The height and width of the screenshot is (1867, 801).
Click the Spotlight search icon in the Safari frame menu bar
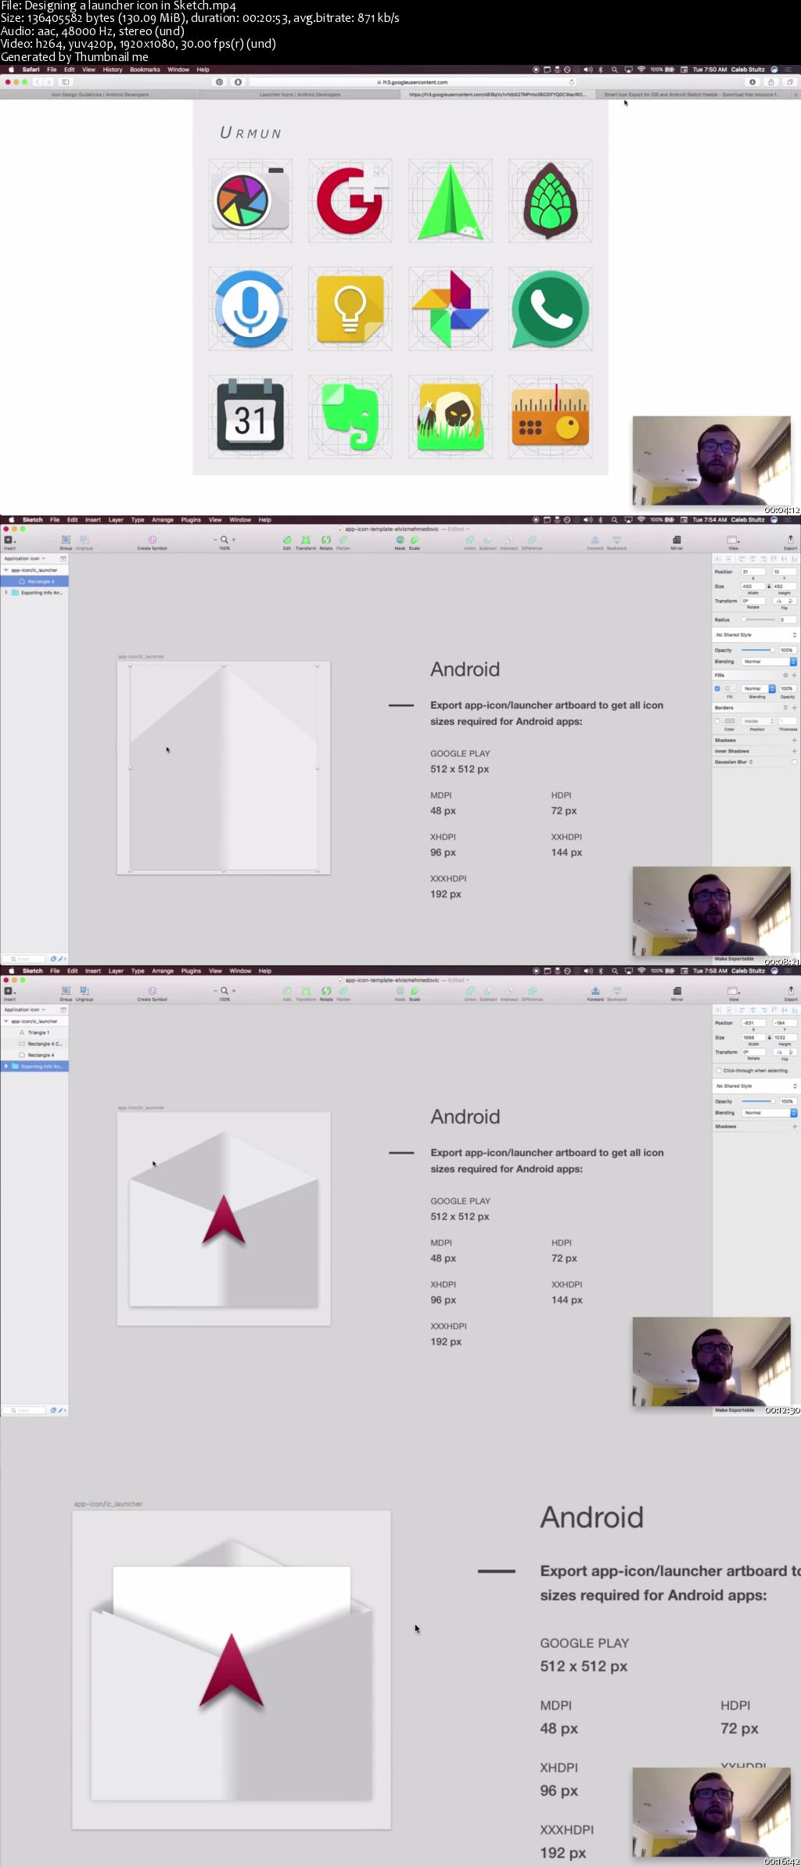pos(615,70)
